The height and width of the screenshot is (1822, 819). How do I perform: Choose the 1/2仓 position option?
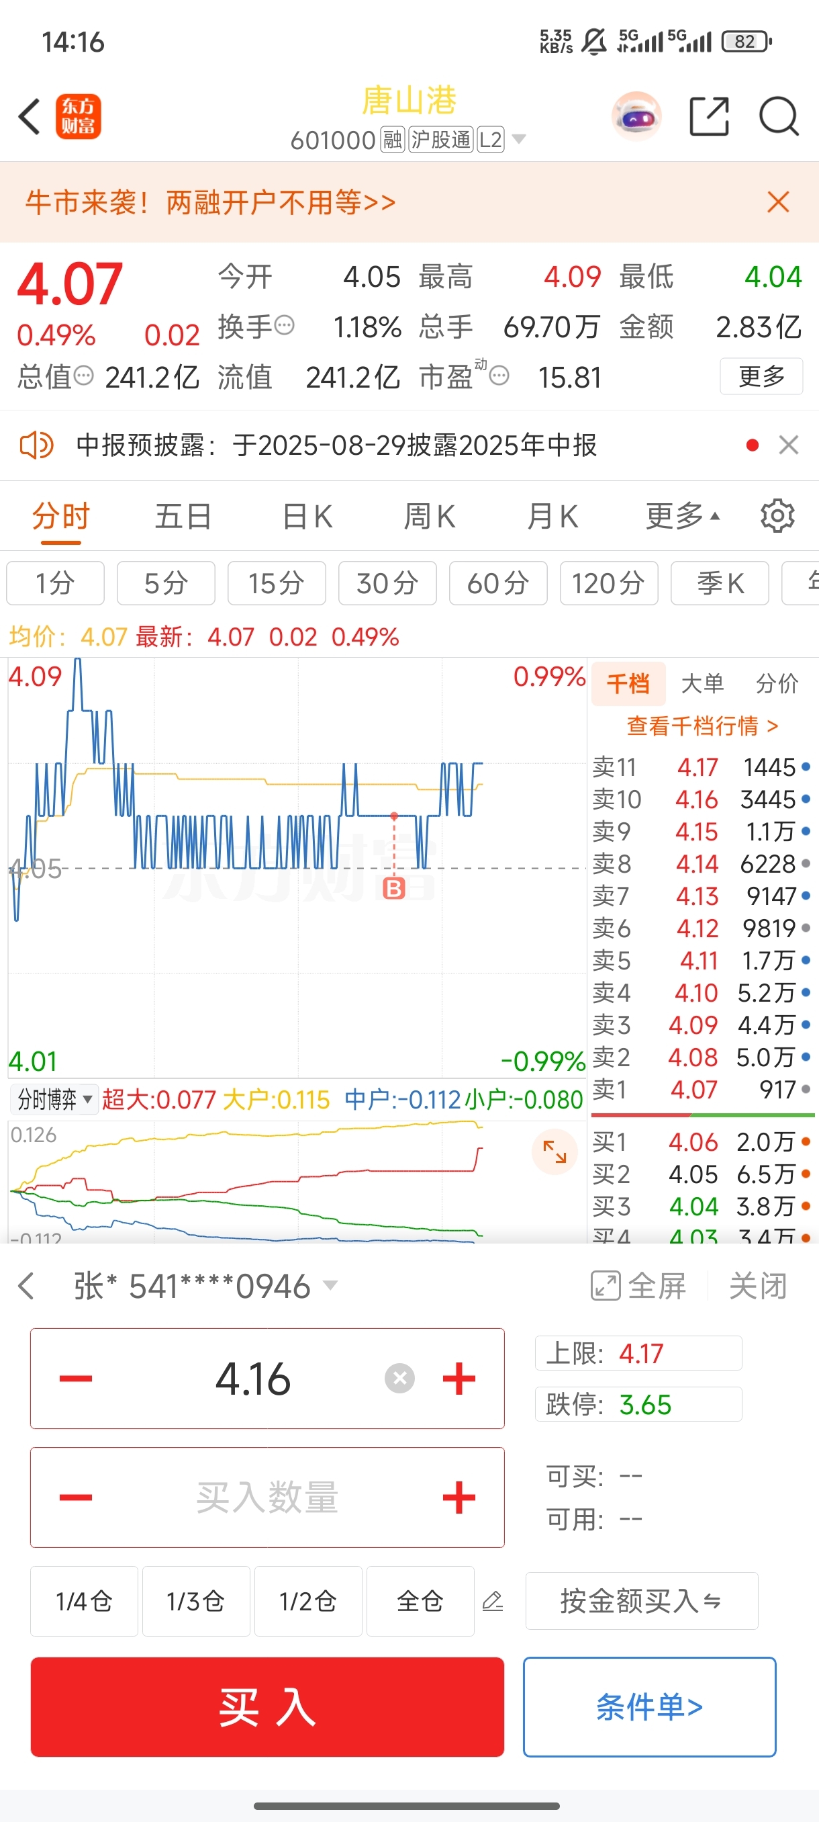(308, 1600)
